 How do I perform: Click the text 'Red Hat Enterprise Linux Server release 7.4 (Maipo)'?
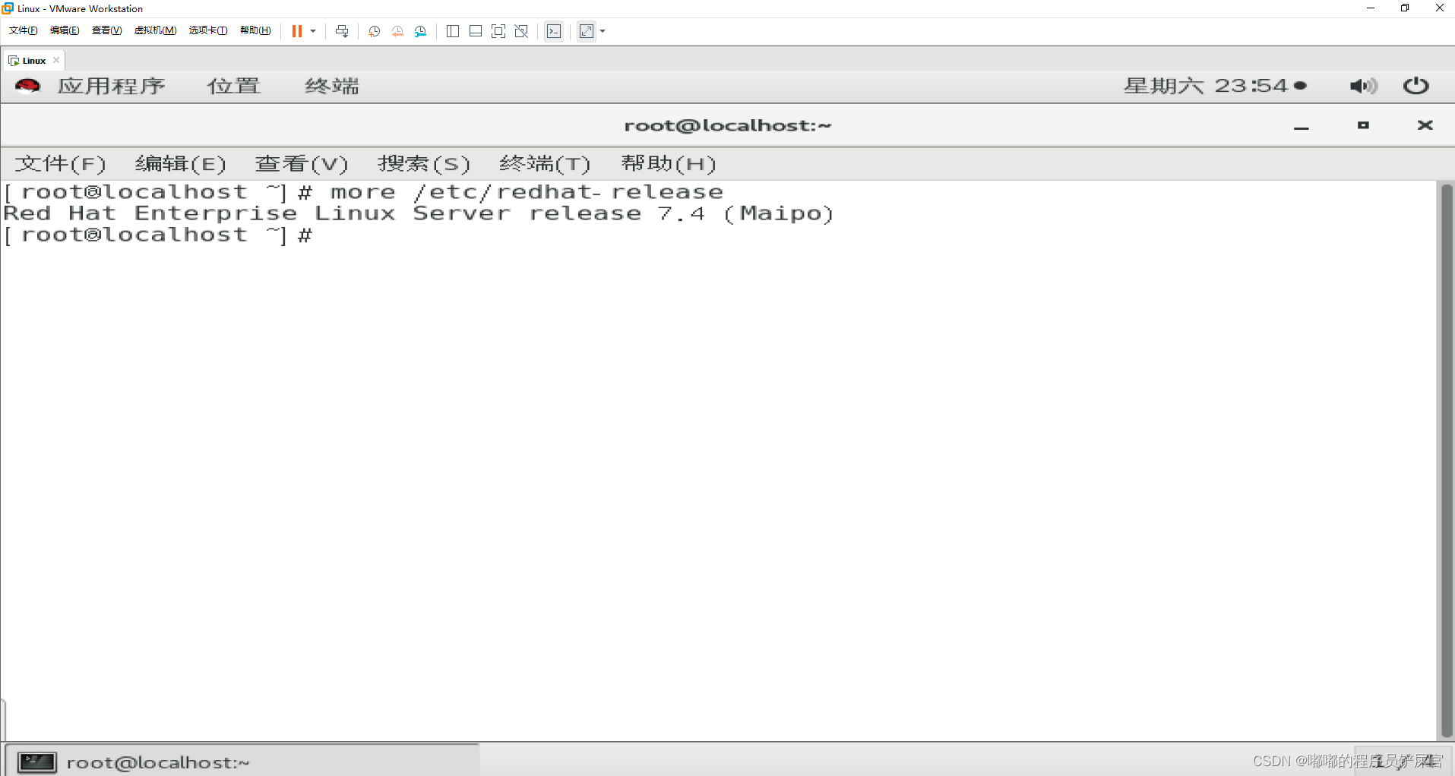[x=419, y=213]
